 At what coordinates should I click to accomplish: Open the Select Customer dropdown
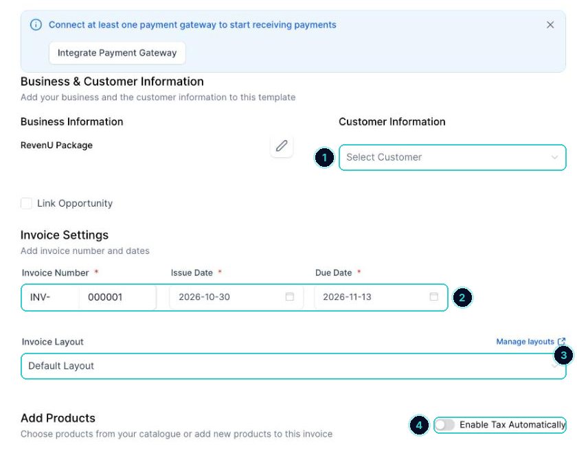click(452, 157)
